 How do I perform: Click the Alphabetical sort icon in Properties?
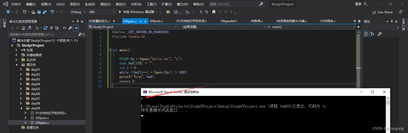click(x=372, y=34)
